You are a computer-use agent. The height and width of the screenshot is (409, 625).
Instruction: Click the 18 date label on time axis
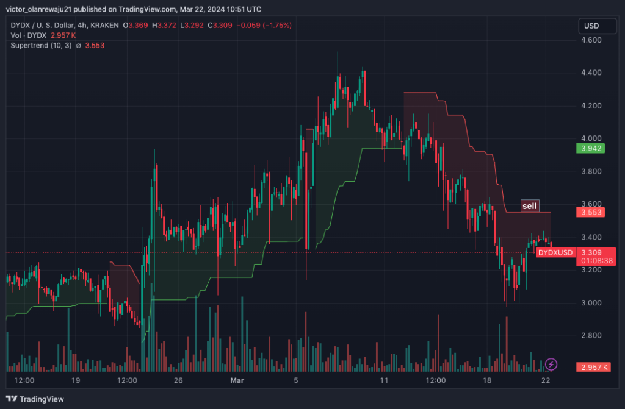click(x=487, y=380)
